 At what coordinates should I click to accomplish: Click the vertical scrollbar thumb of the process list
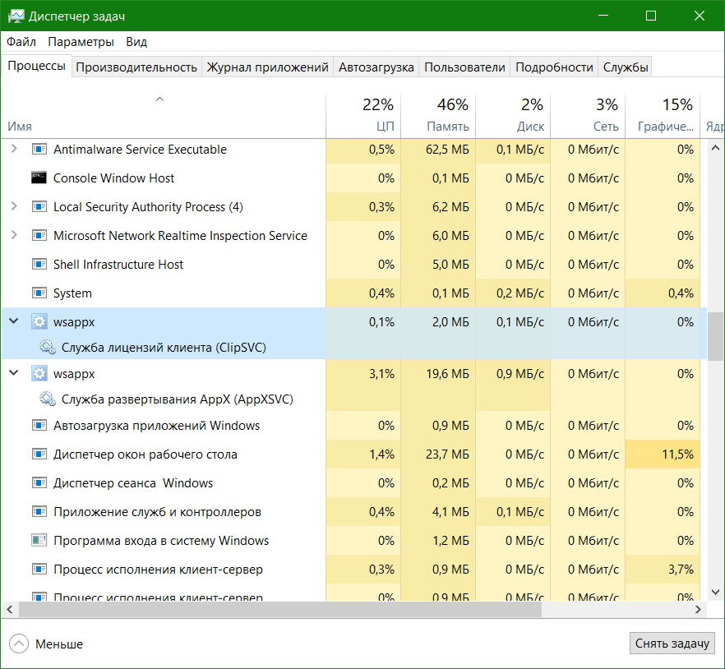715,336
